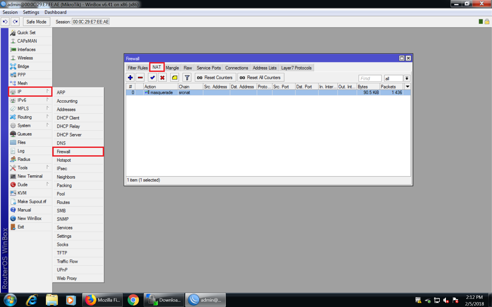Open the Settings menu
The height and width of the screenshot is (307, 492).
pos(31,12)
